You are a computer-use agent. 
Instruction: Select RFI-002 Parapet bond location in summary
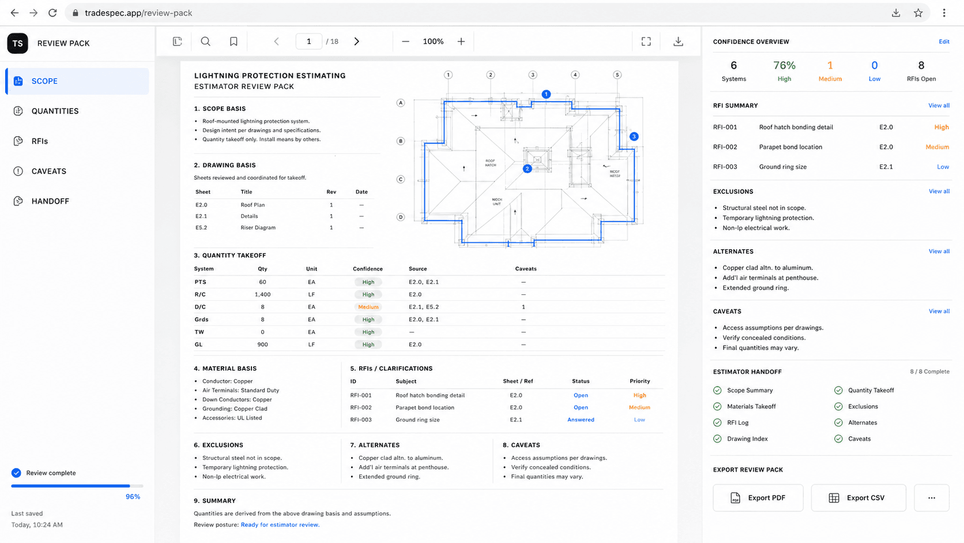tap(831, 147)
